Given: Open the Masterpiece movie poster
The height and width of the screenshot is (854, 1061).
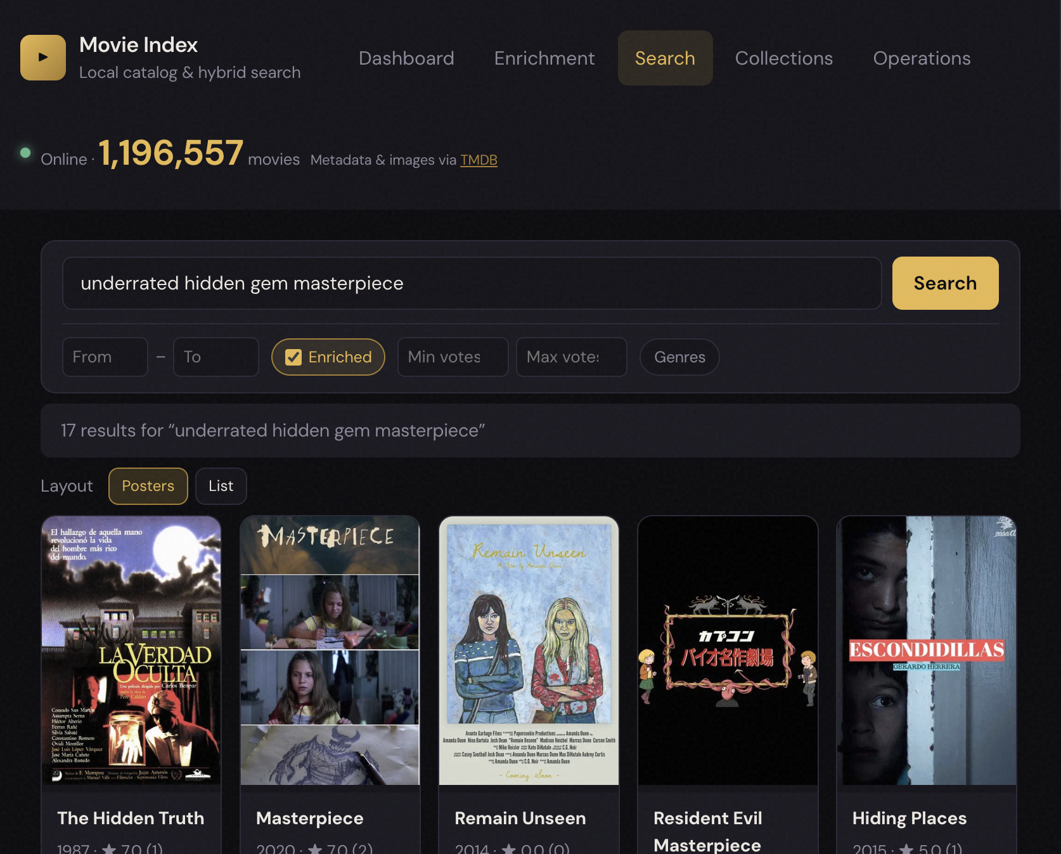Looking at the screenshot, I should click(x=330, y=651).
